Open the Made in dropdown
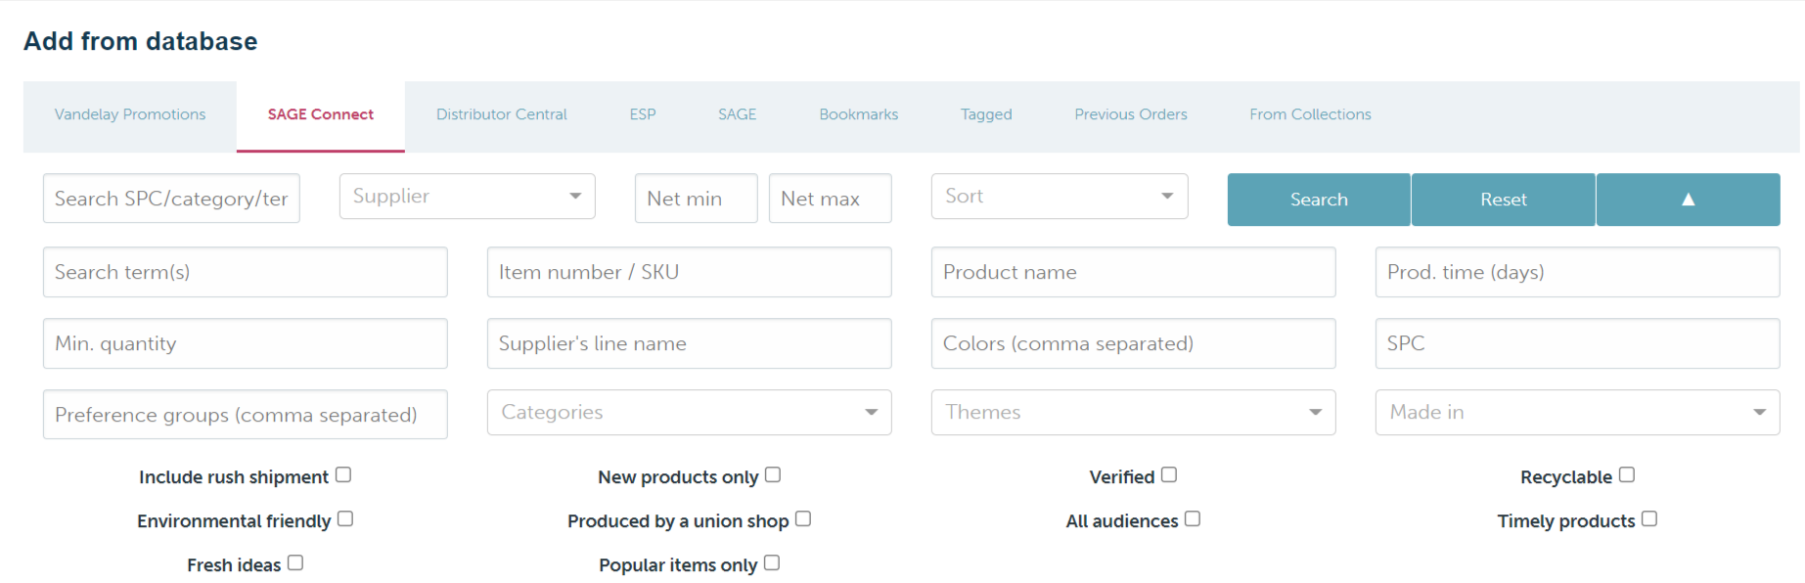The height and width of the screenshot is (583, 1805). 1578,413
